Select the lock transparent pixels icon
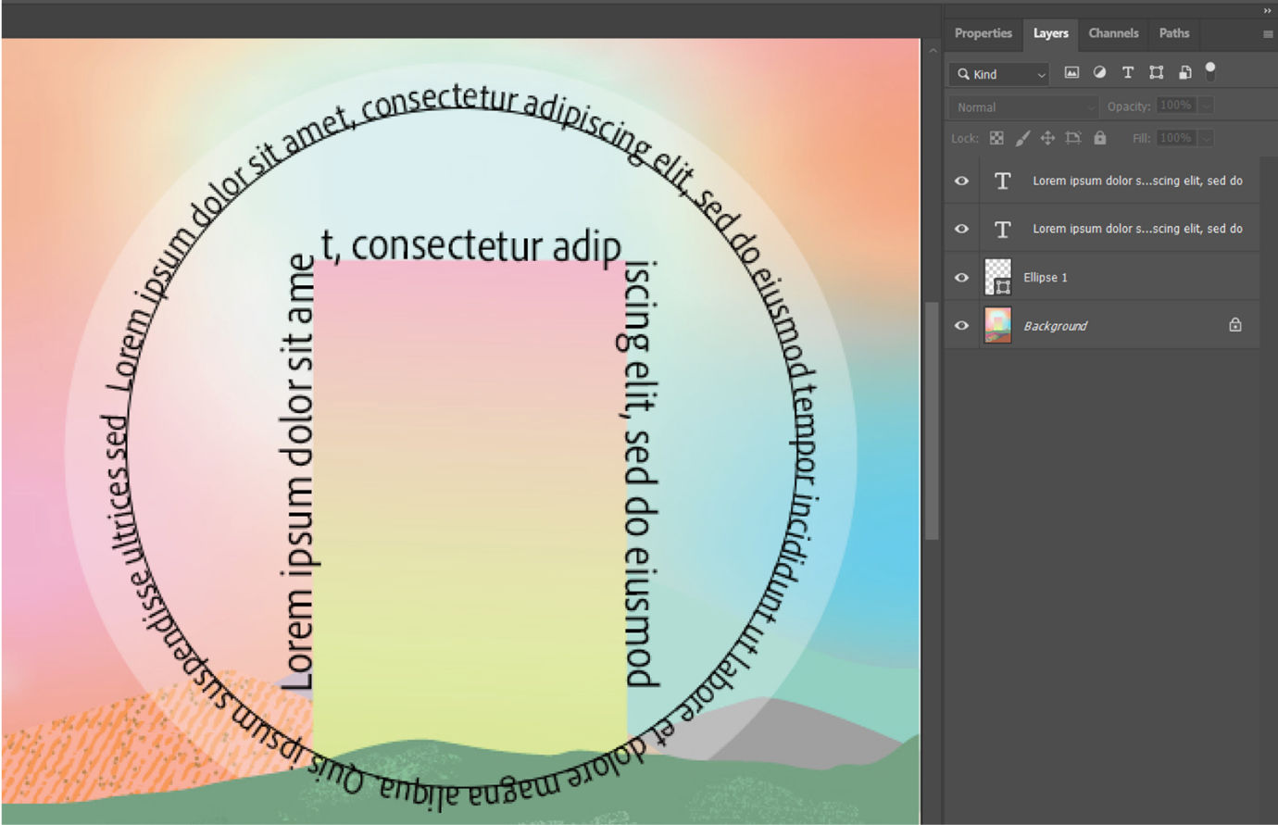 (x=996, y=137)
